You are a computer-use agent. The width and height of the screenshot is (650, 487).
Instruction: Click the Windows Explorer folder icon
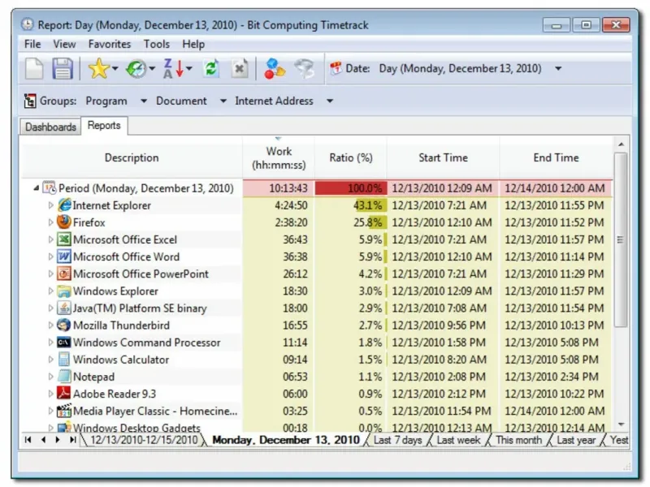(x=64, y=291)
